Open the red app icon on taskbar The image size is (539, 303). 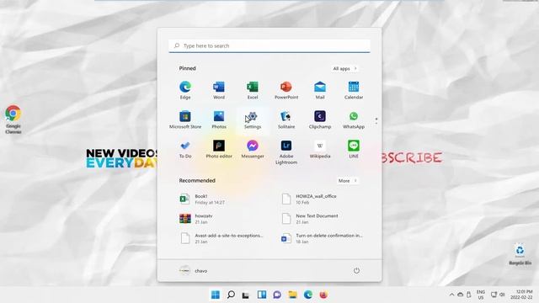[x=323, y=295]
